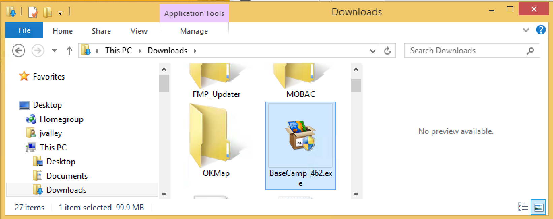Expand the arrow after Downloads in address bar

point(195,51)
